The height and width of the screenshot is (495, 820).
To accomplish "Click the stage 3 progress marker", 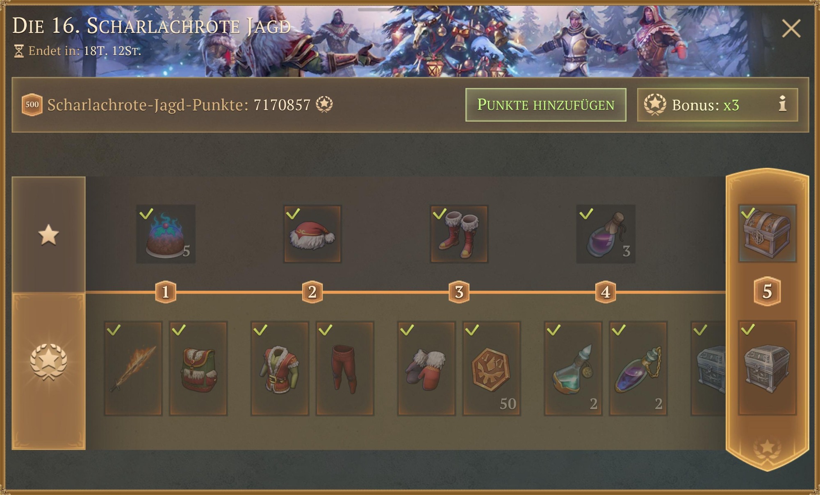I will pos(459,292).
